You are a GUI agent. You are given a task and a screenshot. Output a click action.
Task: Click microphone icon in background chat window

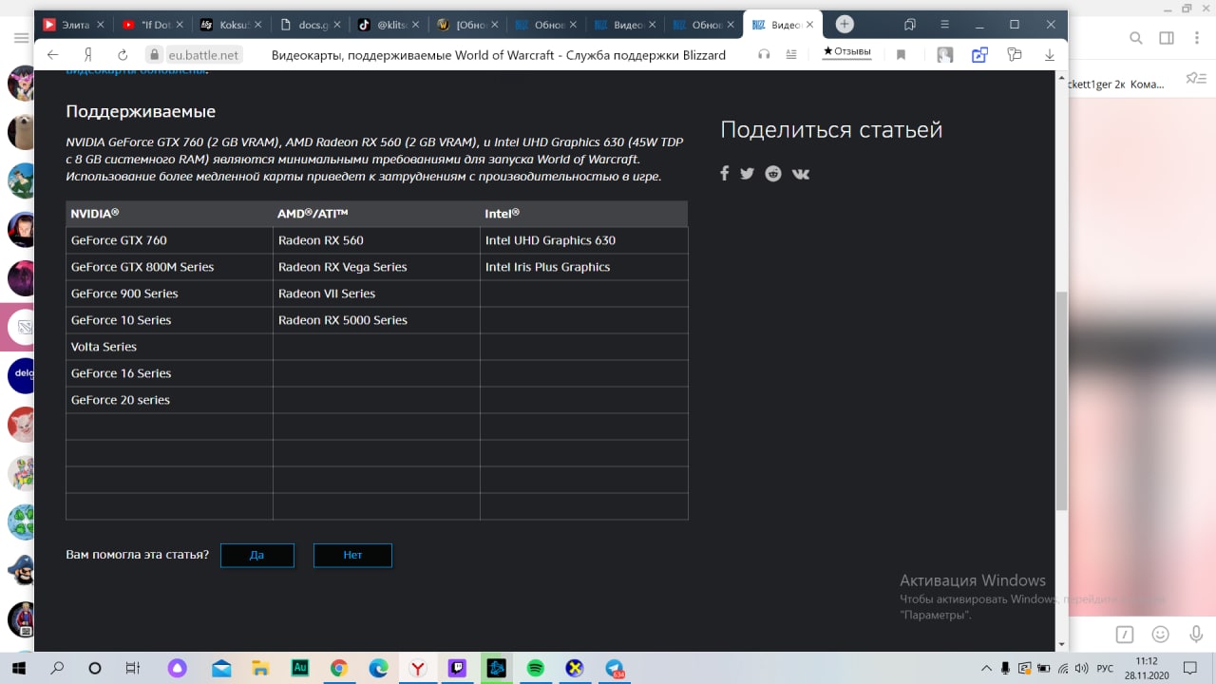click(x=1194, y=634)
